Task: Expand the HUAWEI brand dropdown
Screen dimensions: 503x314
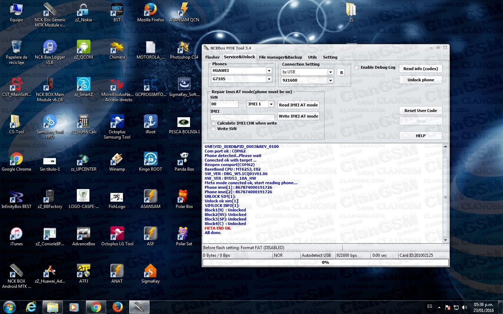Action: [x=269, y=70]
